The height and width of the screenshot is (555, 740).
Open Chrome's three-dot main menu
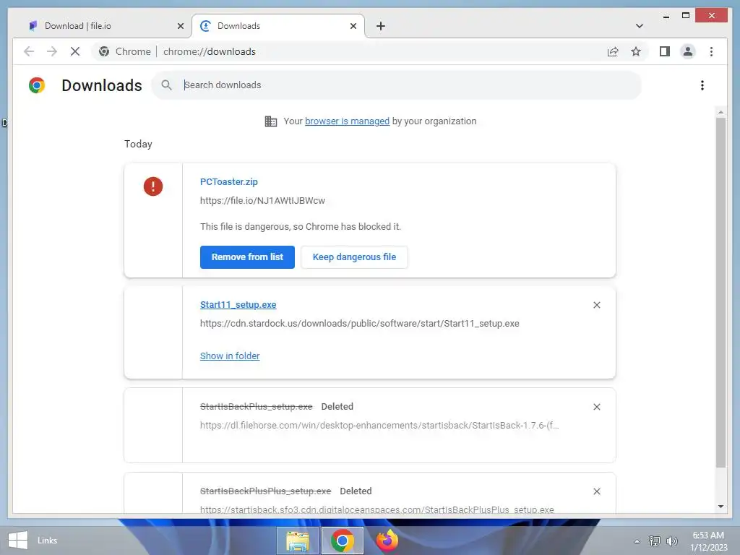(x=711, y=51)
